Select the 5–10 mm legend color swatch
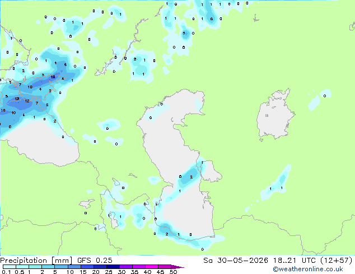 61,267
